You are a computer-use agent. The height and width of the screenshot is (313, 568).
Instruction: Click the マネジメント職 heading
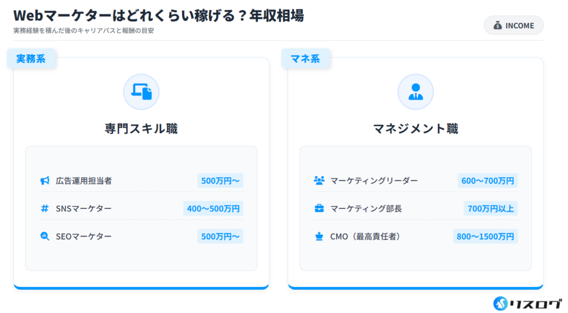pyautogui.click(x=415, y=129)
